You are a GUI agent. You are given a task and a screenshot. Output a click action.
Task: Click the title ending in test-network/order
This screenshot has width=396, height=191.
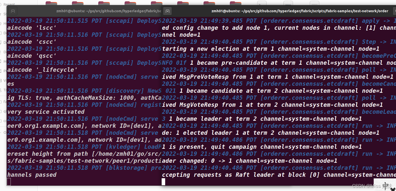click(300, 11)
